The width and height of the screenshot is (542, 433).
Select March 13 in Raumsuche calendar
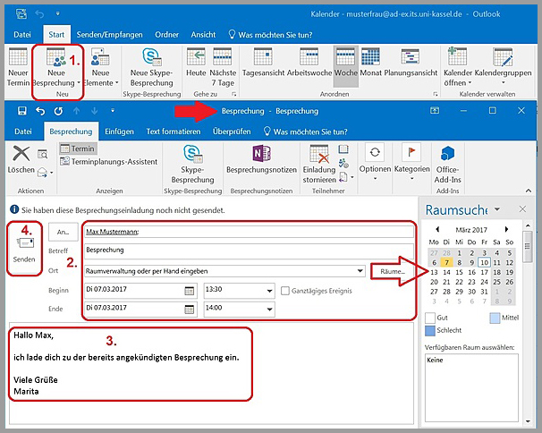[434, 273]
